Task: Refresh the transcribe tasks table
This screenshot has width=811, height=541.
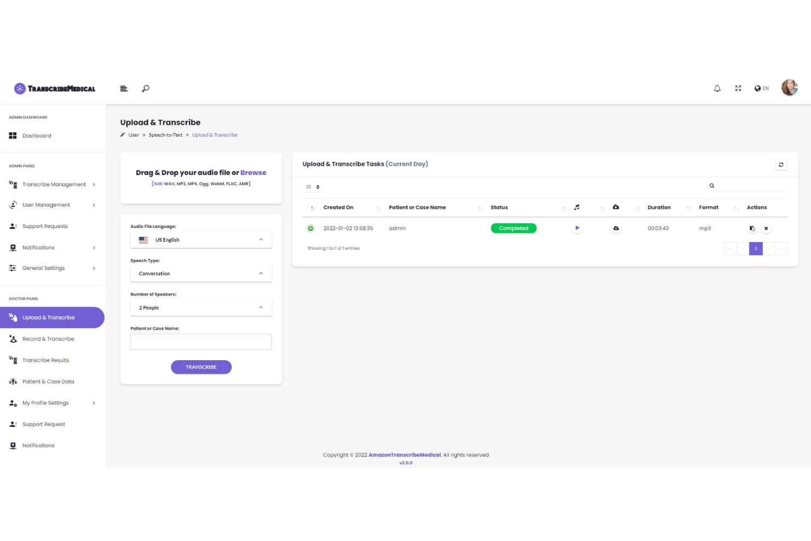Action: pos(781,164)
